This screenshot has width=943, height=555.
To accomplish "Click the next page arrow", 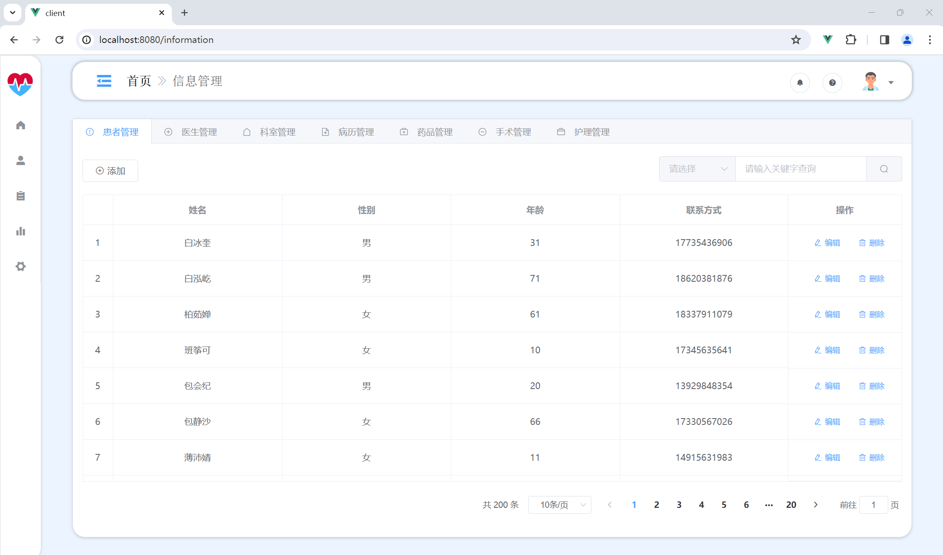I will point(815,505).
